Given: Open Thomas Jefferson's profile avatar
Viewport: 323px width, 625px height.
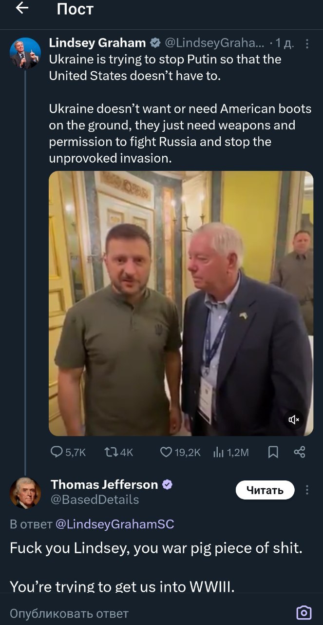Looking at the screenshot, I should tap(25, 493).
